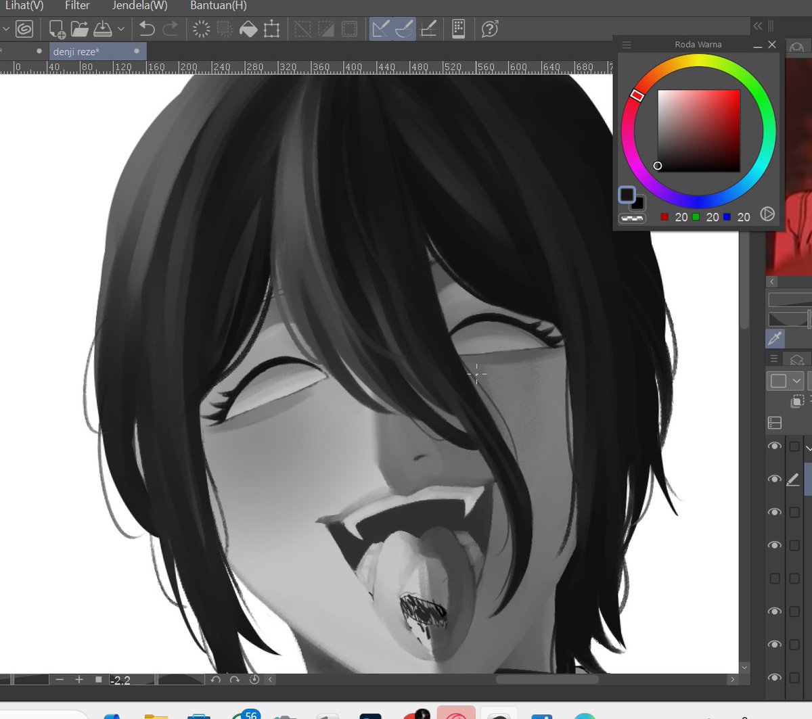The image size is (812, 719).
Task: Select the main drawing color swatch
Action: (x=627, y=195)
